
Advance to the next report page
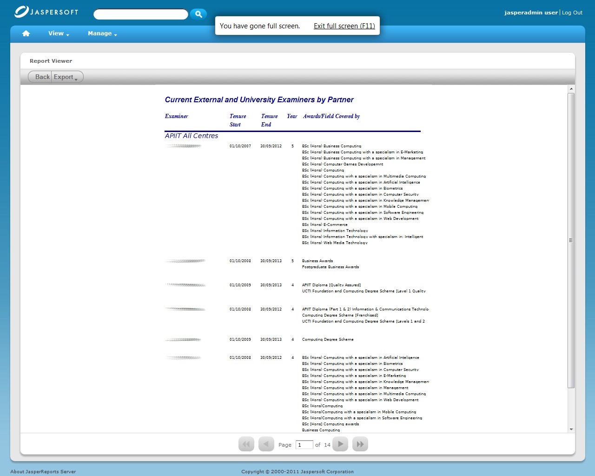click(340, 444)
